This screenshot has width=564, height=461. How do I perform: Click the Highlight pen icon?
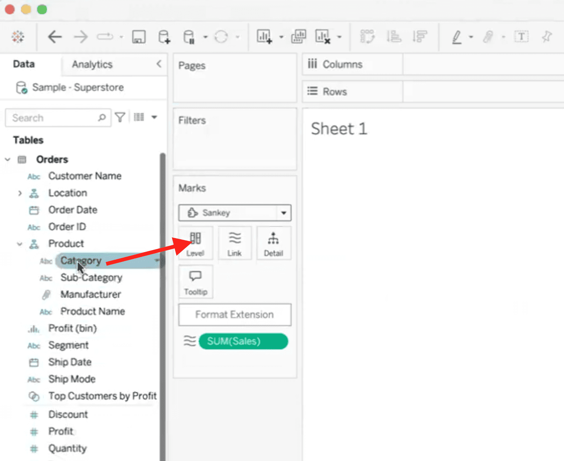click(x=457, y=37)
